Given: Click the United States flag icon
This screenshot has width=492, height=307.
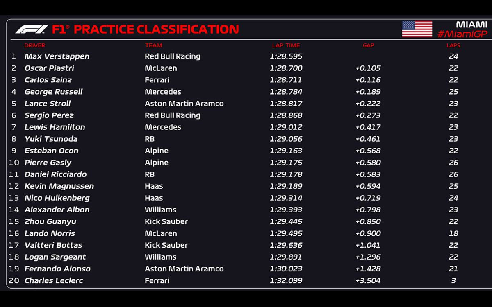Looking at the screenshot, I should pyautogui.click(x=417, y=29).
